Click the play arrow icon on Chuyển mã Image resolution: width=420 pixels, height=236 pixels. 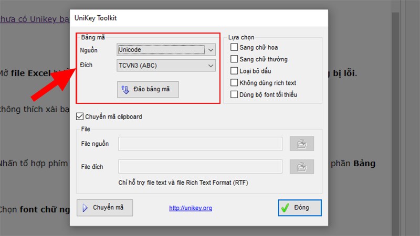86,208
